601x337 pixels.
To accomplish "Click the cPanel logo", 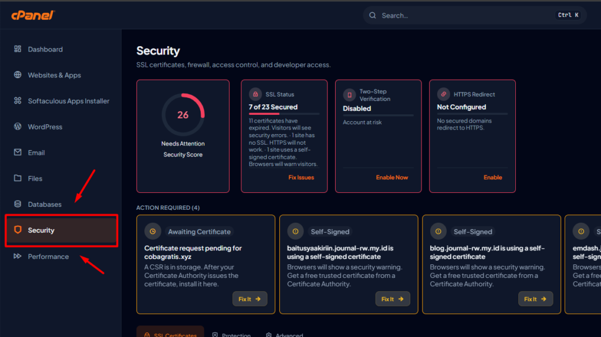I will pos(33,15).
